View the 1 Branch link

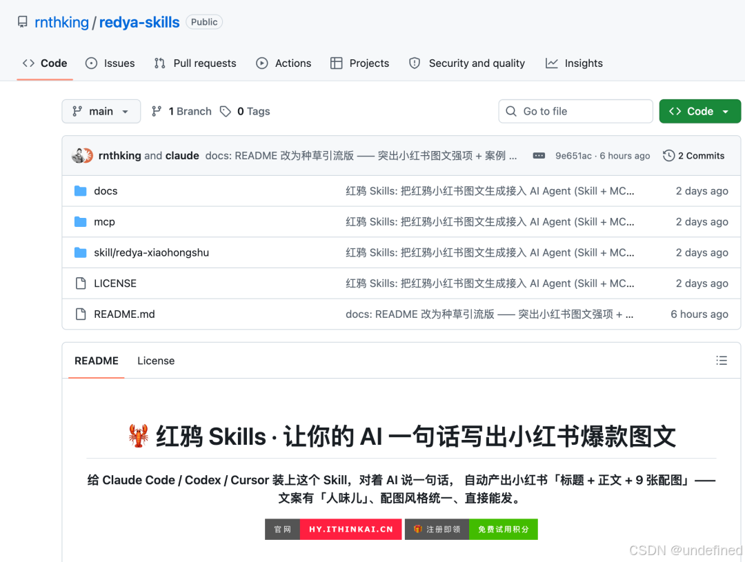point(181,111)
